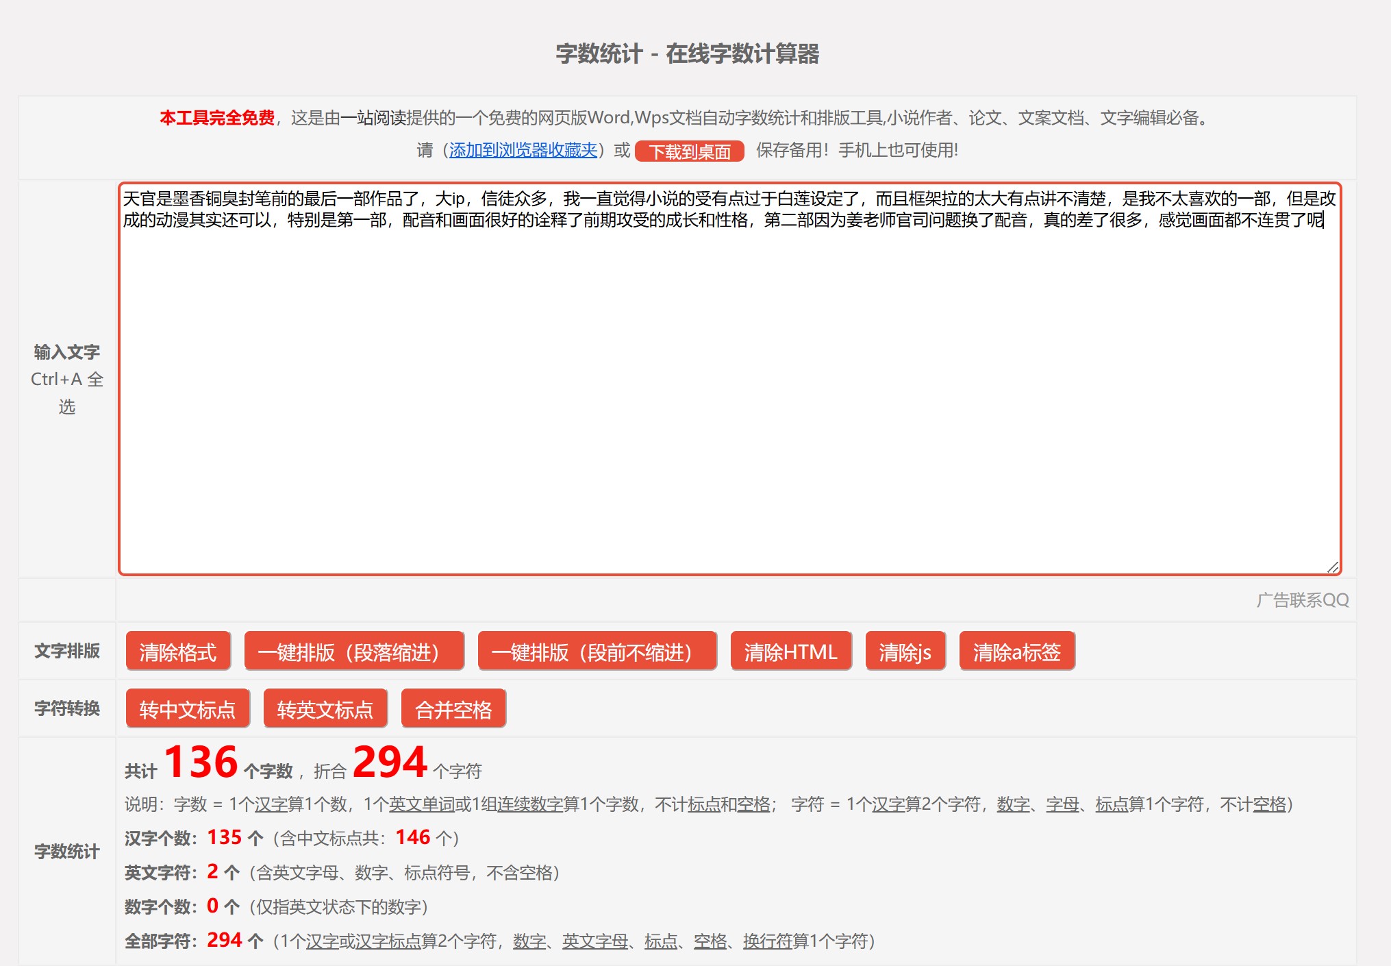The height and width of the screenshot is (966, 1391).
Task: Click the 合并空格 button
Action: (453, 709)
